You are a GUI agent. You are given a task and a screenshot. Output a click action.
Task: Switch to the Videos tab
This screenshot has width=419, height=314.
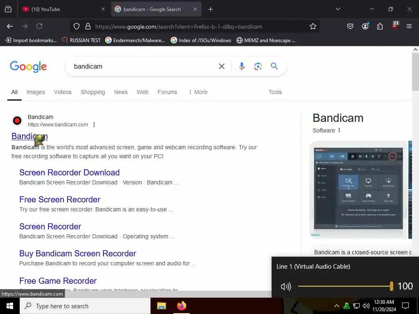pos(63,92)
